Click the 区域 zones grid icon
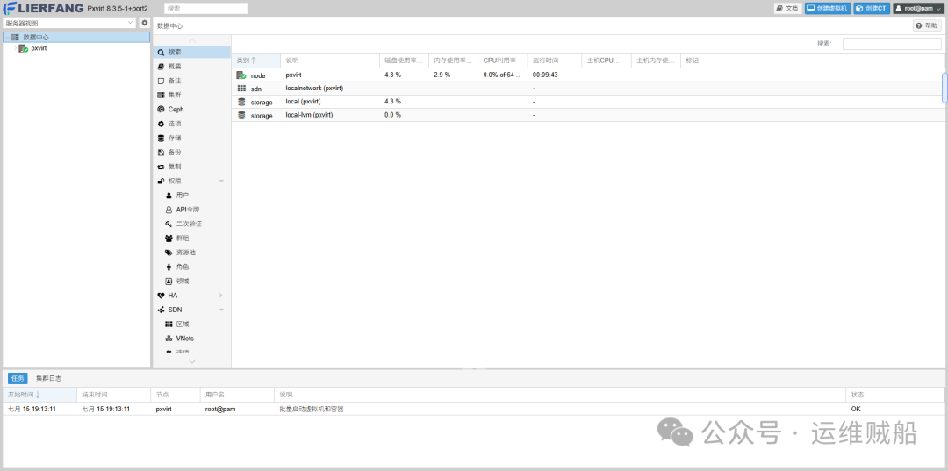This screenshot has width=948, height=471. pyautogui.click(x=169, y=325)
